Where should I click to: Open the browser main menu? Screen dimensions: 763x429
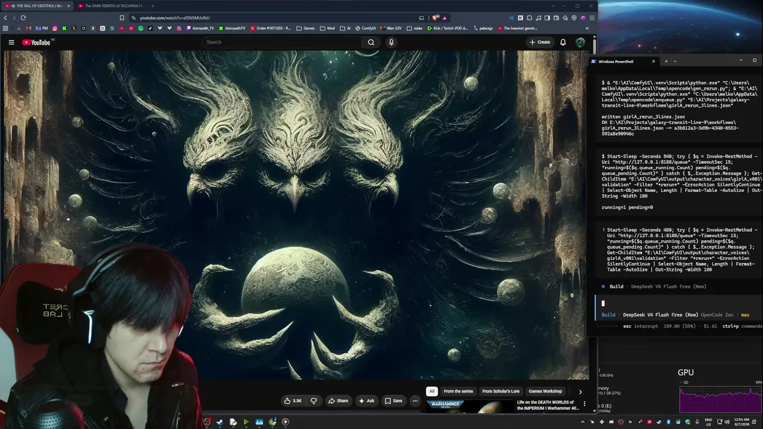(592, 18)
